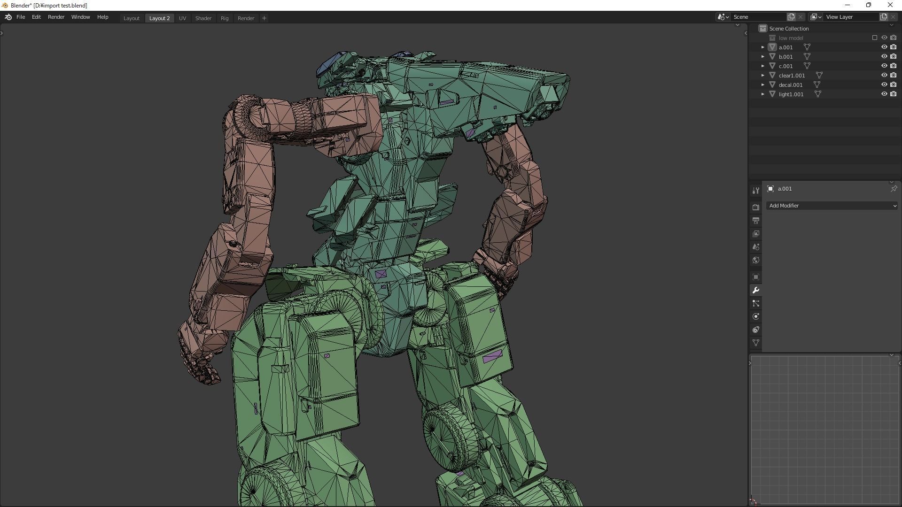Viewport: 902px width, 507px height.
Task: Hide a.001 in viewport via eye icon
Action: pyautogui.click(x=884, y=47)
